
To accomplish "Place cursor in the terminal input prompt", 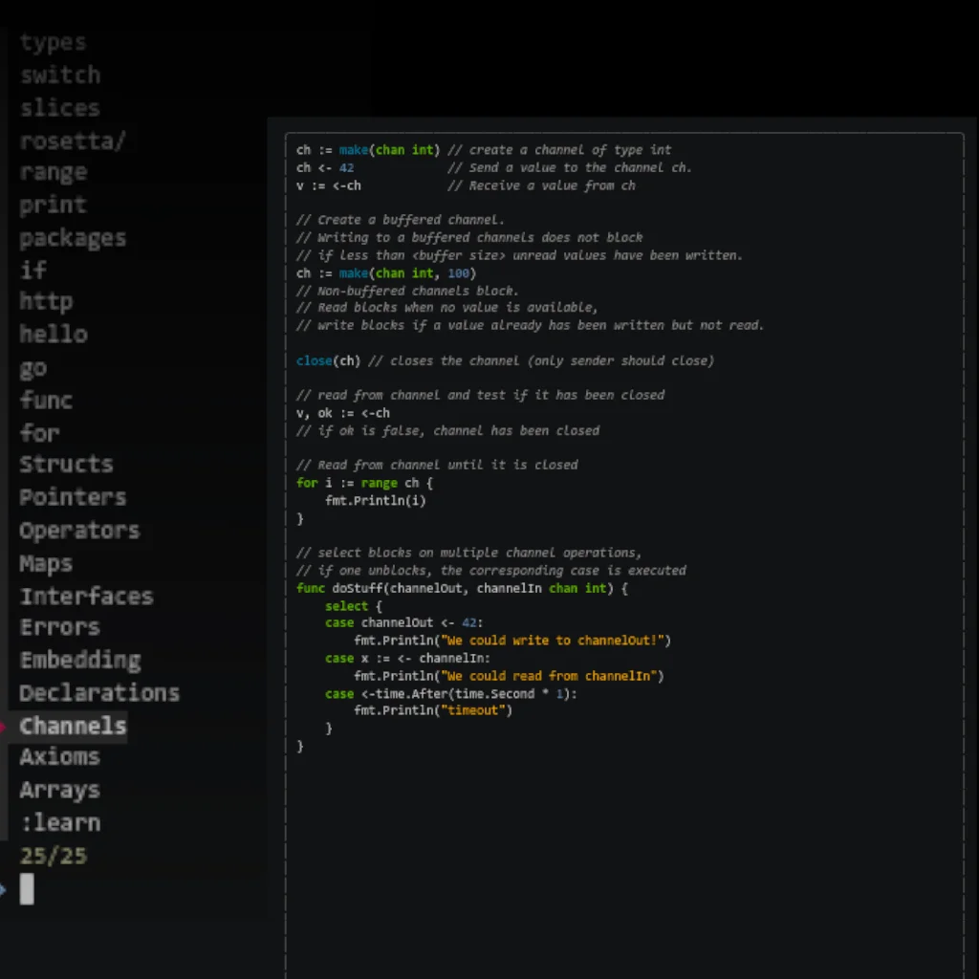I will [x=28, y=890].
